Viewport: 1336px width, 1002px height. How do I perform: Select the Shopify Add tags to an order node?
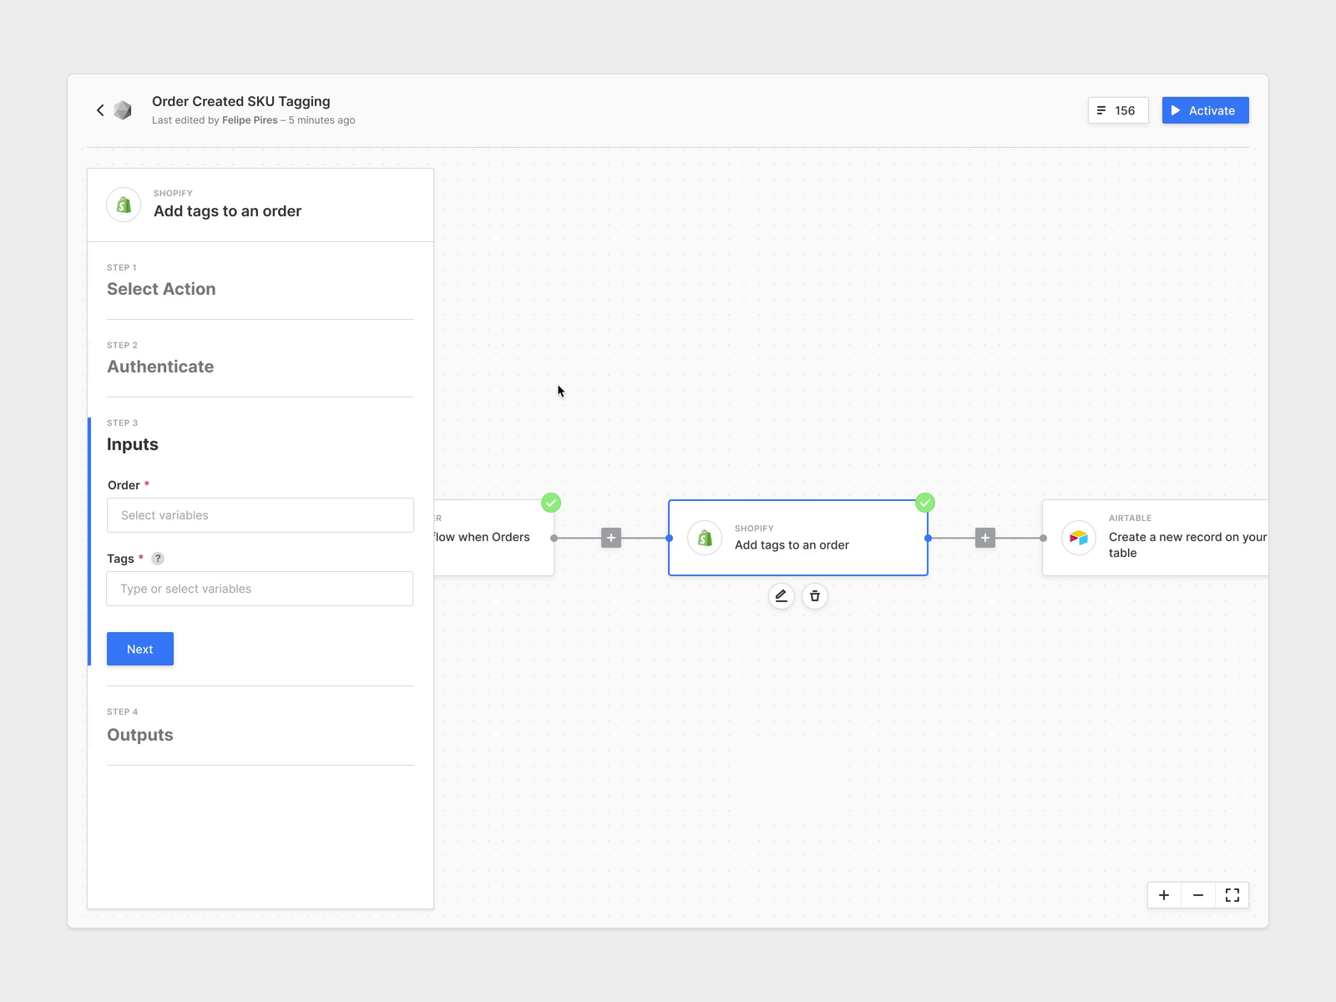click(x=797, y=538)
